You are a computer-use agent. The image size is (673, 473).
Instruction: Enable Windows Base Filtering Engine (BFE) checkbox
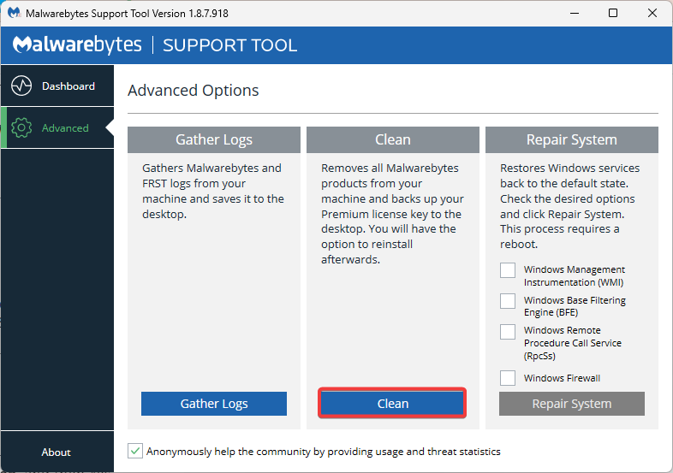(508, 301)
